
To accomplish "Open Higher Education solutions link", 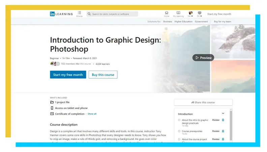I will [183, 22].
